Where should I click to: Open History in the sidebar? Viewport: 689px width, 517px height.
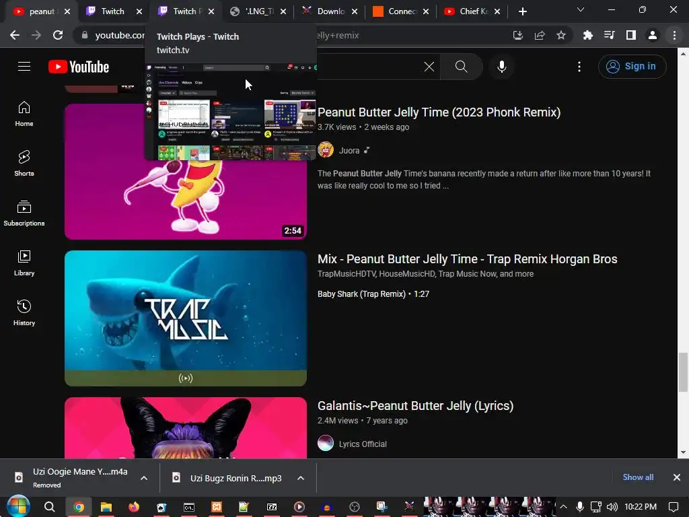24,312
